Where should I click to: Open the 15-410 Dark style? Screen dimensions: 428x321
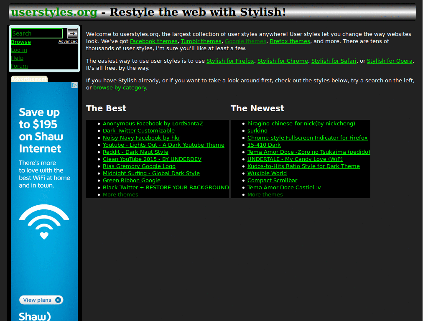coord(264,145)
